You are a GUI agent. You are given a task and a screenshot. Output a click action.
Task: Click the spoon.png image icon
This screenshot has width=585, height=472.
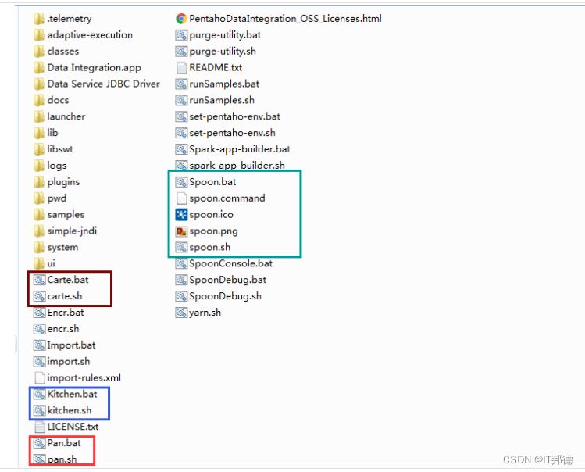[x=181, y=231]
